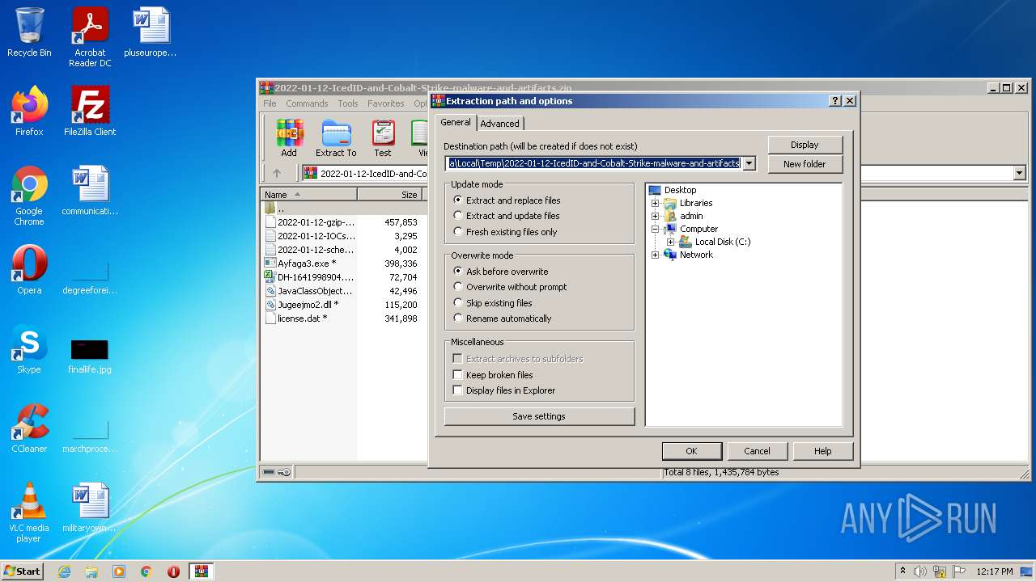The height and width of the screenshot is (582, 1036).
Task: Click Internet Explorer taskbar icon
Action: click(64, 571)
